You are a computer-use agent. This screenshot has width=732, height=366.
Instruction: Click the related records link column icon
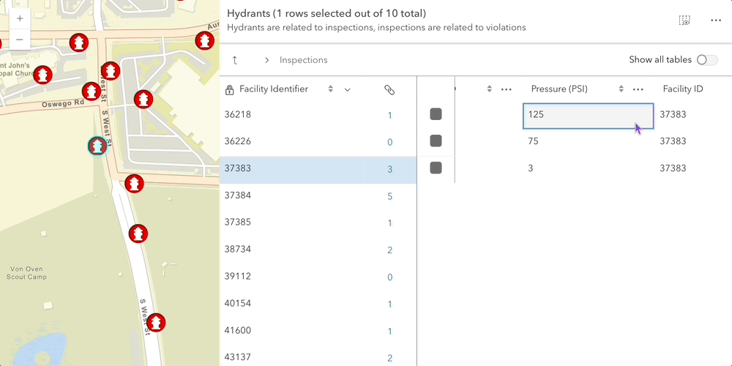pos(389,89)
